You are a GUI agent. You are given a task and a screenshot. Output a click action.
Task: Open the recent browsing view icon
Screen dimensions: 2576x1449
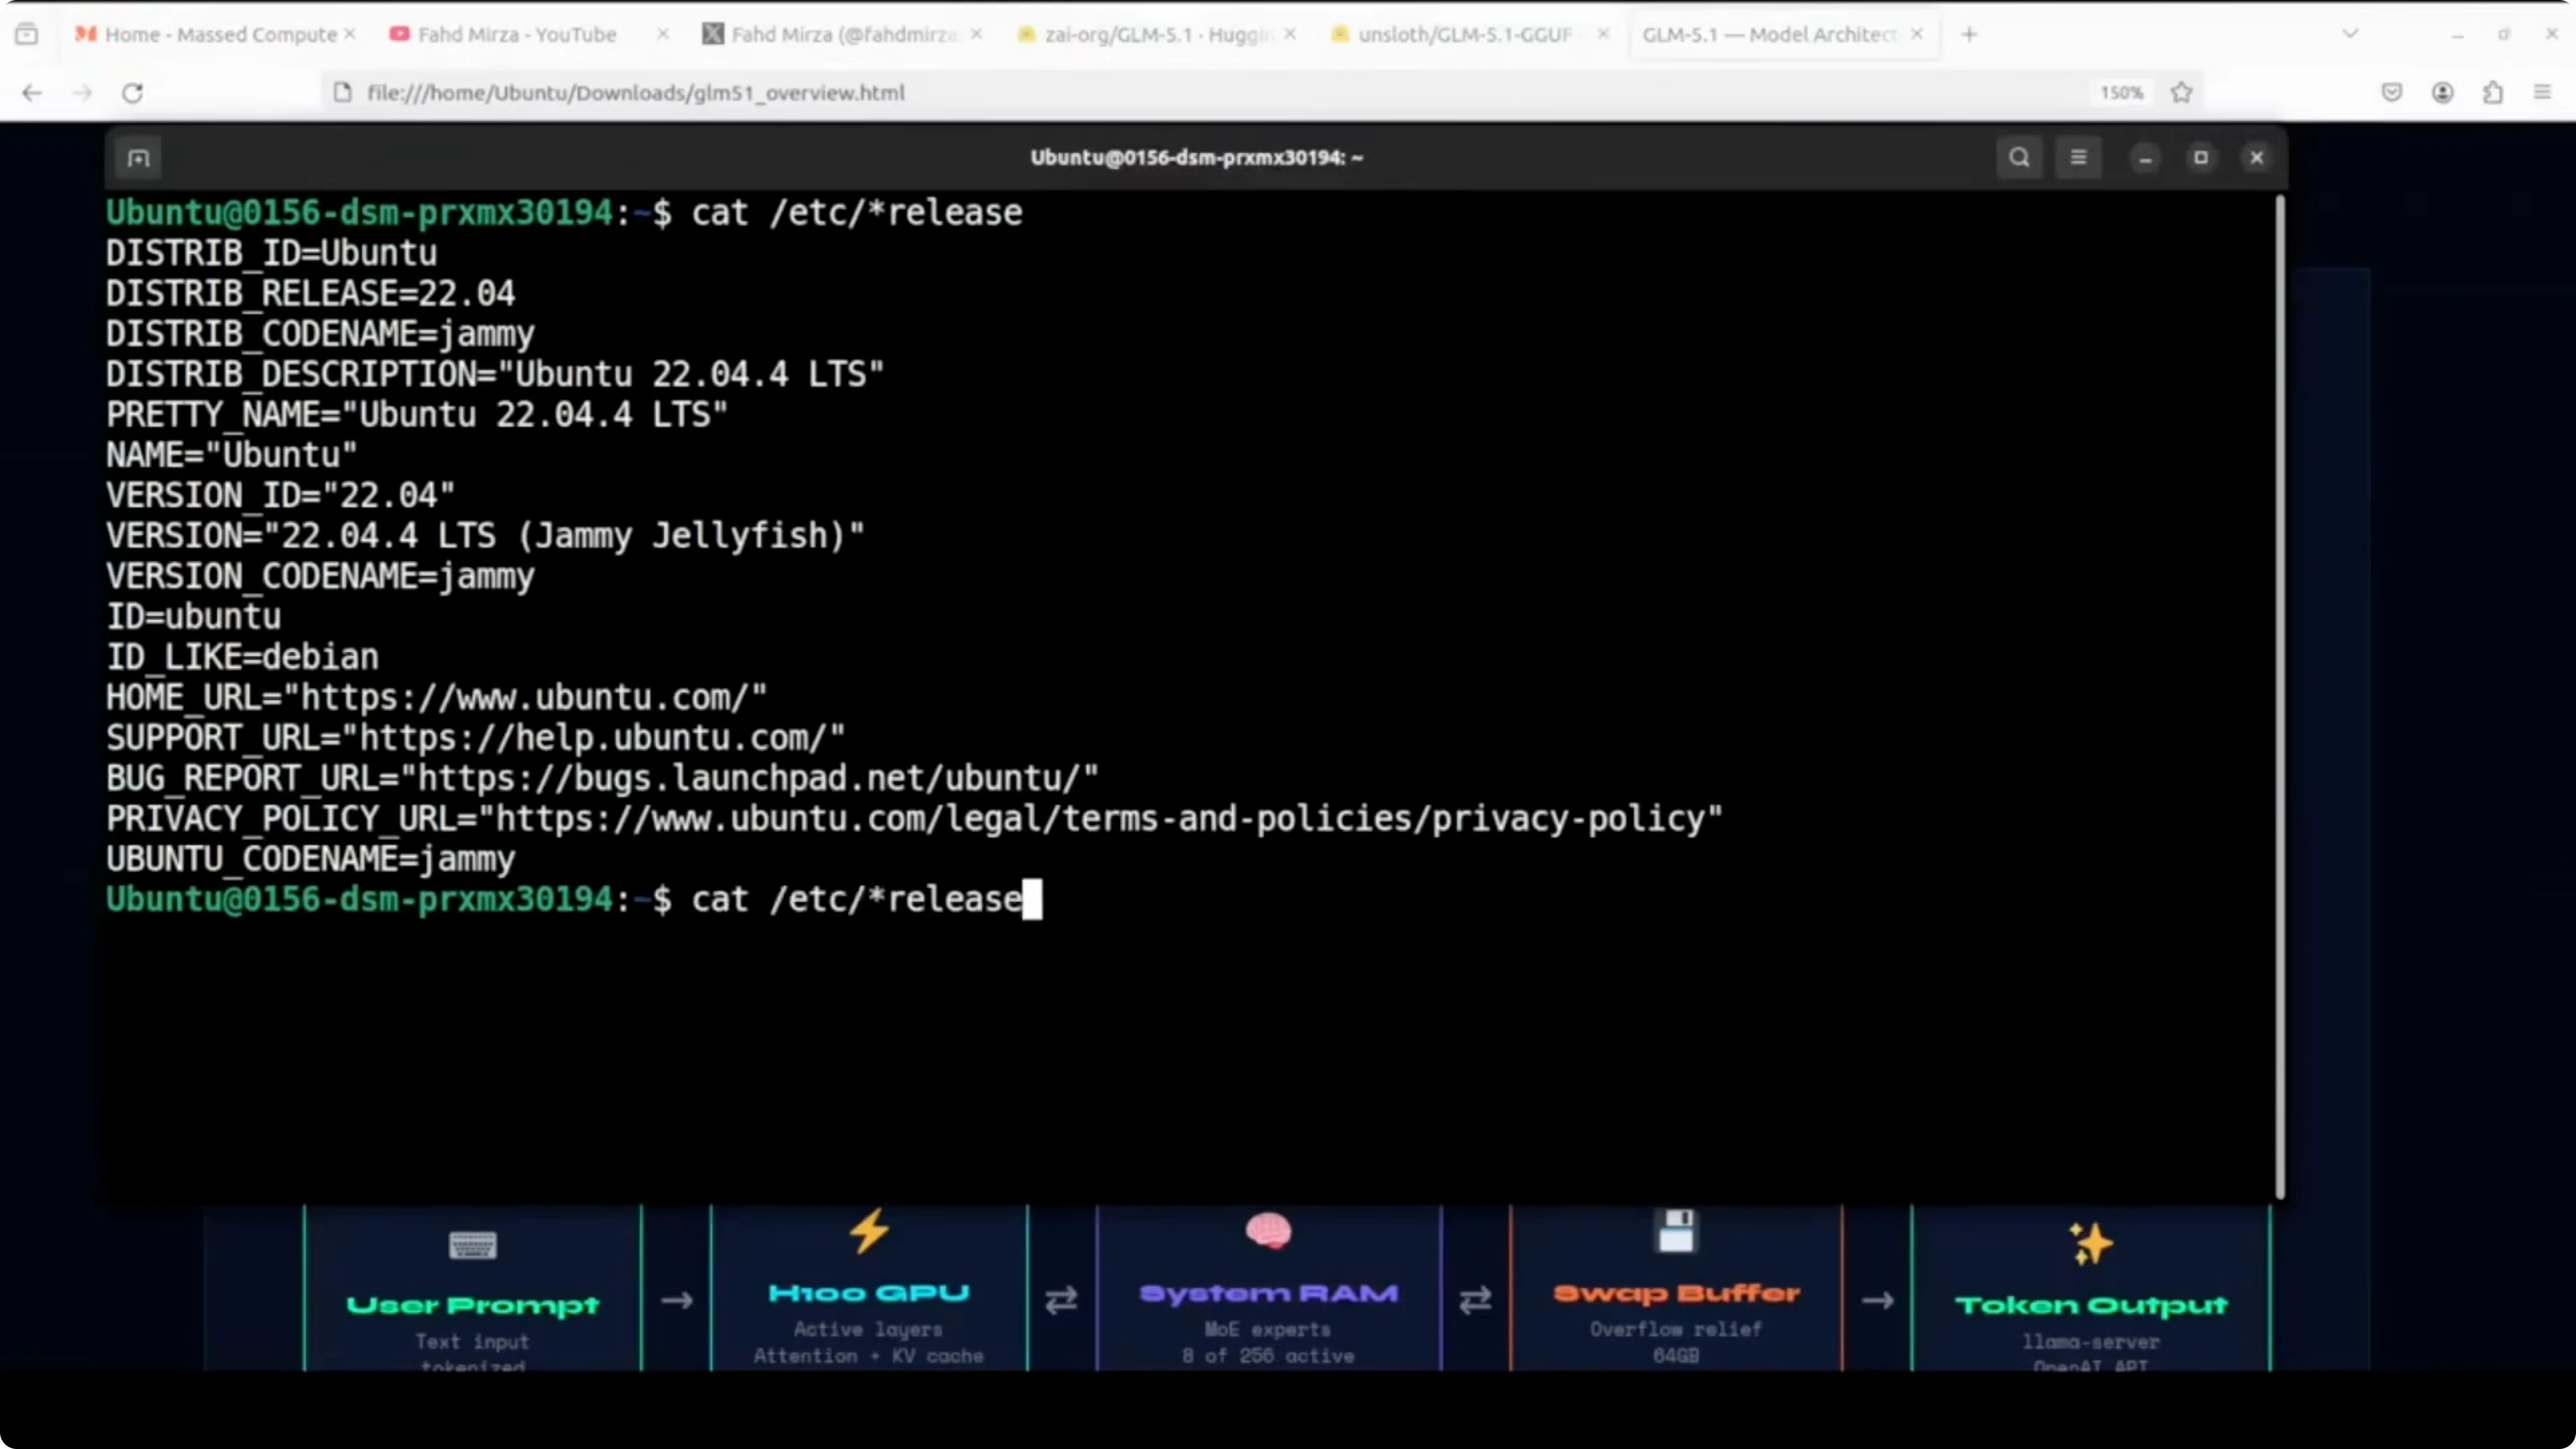click(x=27, y=34)
